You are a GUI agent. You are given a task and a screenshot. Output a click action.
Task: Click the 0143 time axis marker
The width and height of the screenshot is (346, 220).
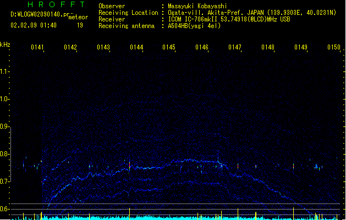click(103, 47)
